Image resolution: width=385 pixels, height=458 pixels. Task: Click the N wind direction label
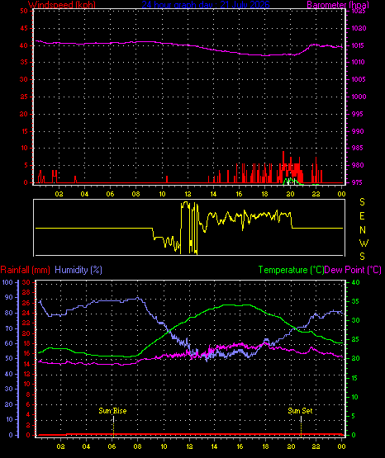point(363,230)
